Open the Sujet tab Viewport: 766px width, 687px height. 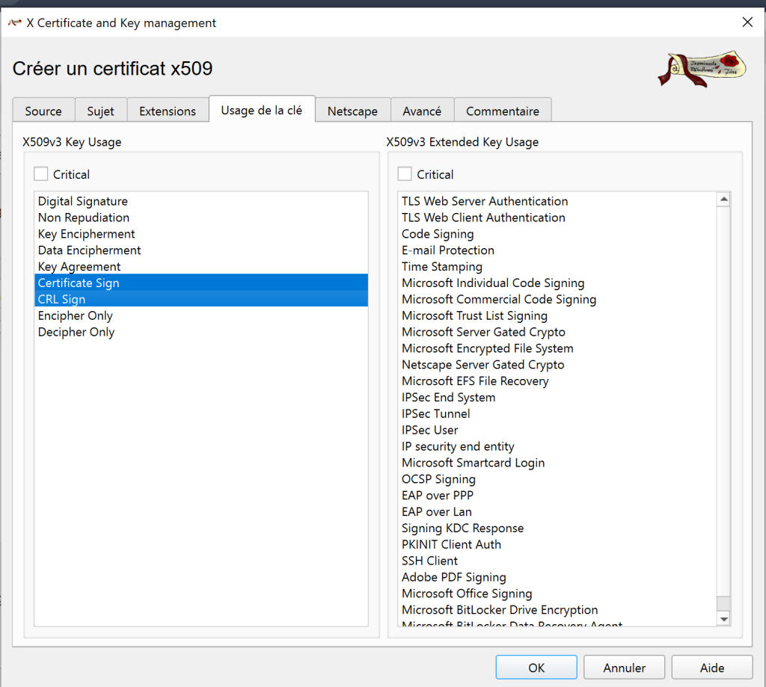click(100, 111)
